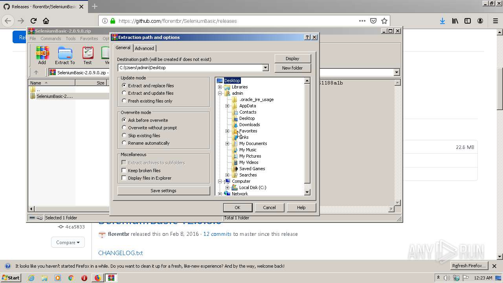Reload the page in Firefox
The height and width of the screenshot is (283, 503).
(33, 21)
